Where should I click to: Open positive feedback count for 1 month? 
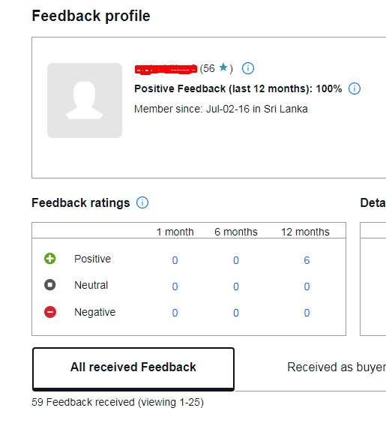pyautogui.click(x=175, y=260)
